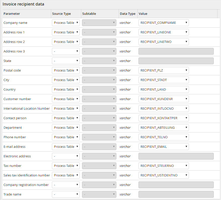Open Value dropdown showing RECIPIENT_LINEONE
The height and width of the screenshot is (200, 221).
tap(164, 32)
